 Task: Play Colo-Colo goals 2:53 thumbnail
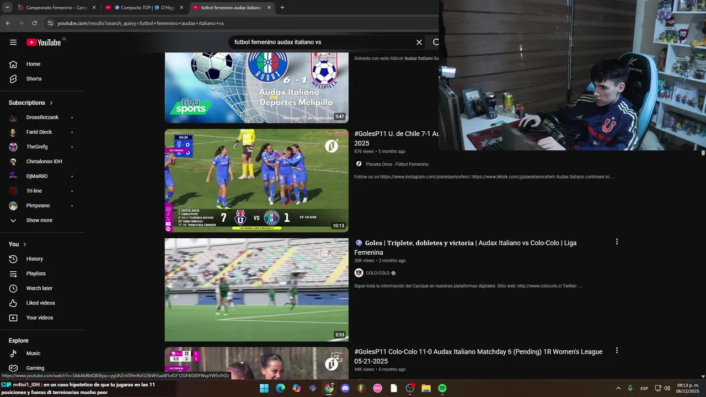[256, 290]
